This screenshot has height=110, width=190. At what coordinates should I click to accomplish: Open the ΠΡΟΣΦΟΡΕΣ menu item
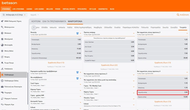[82, 9]
